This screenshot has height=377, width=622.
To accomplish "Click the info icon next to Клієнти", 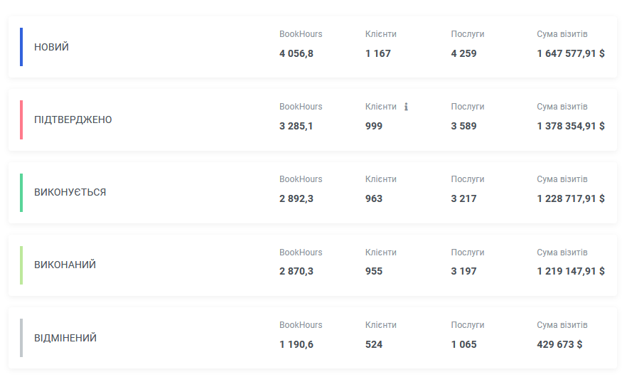I will point(406,107).
